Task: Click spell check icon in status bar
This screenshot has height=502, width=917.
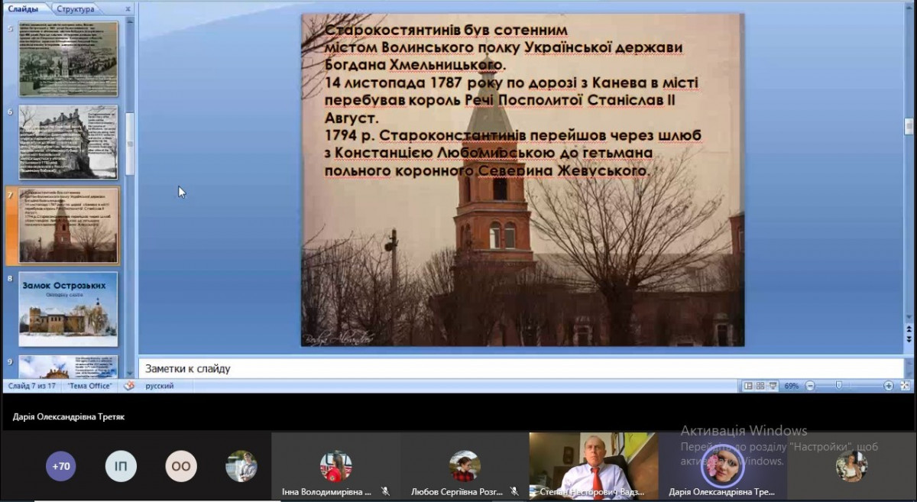Action: tap(129, 386)
